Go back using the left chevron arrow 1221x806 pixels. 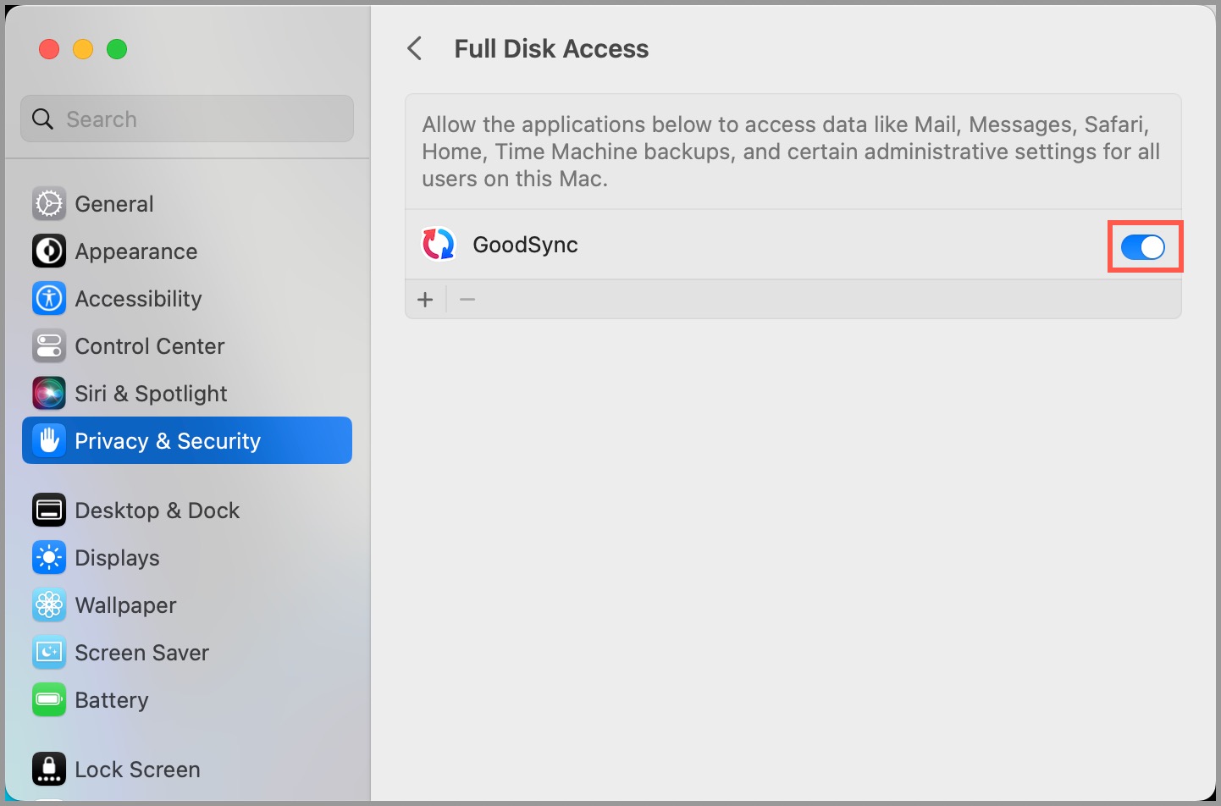(415, 49)
